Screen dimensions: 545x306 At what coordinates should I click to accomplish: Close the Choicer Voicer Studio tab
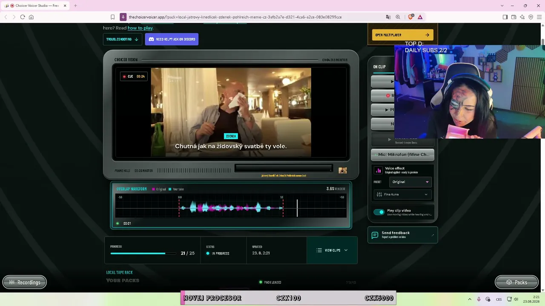click(65, 6)
